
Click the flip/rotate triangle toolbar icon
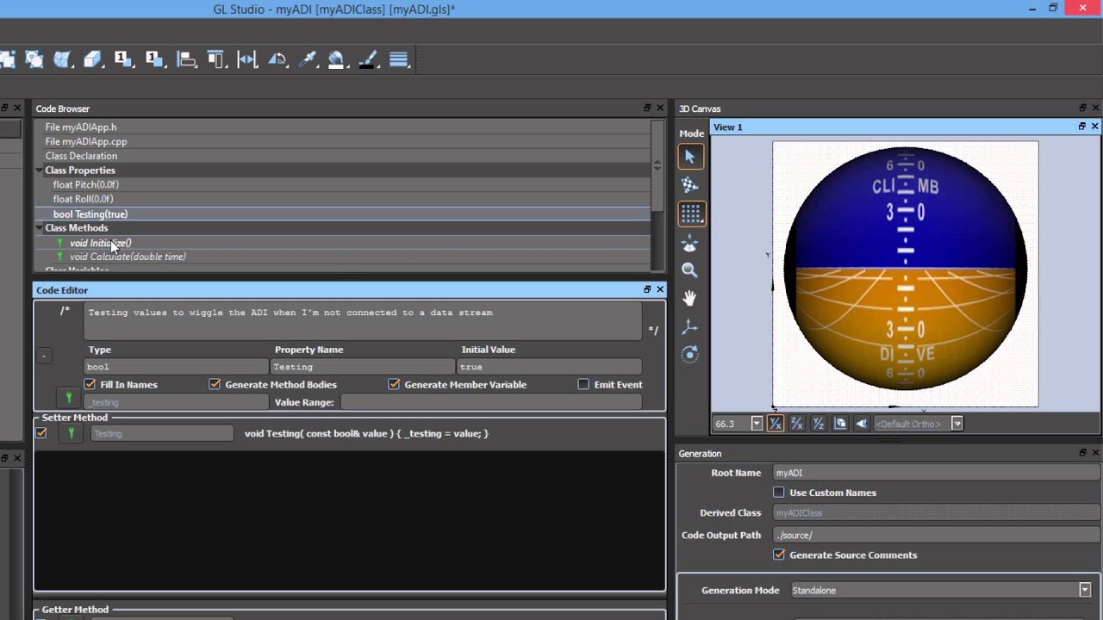pyautogui.click(x=277, y=59)
